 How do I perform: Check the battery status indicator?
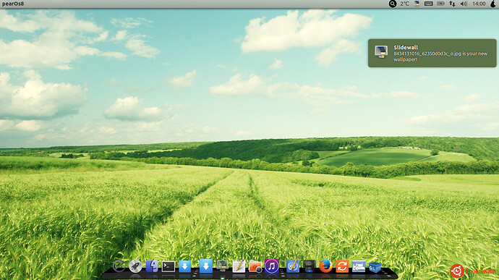[440, 4]
